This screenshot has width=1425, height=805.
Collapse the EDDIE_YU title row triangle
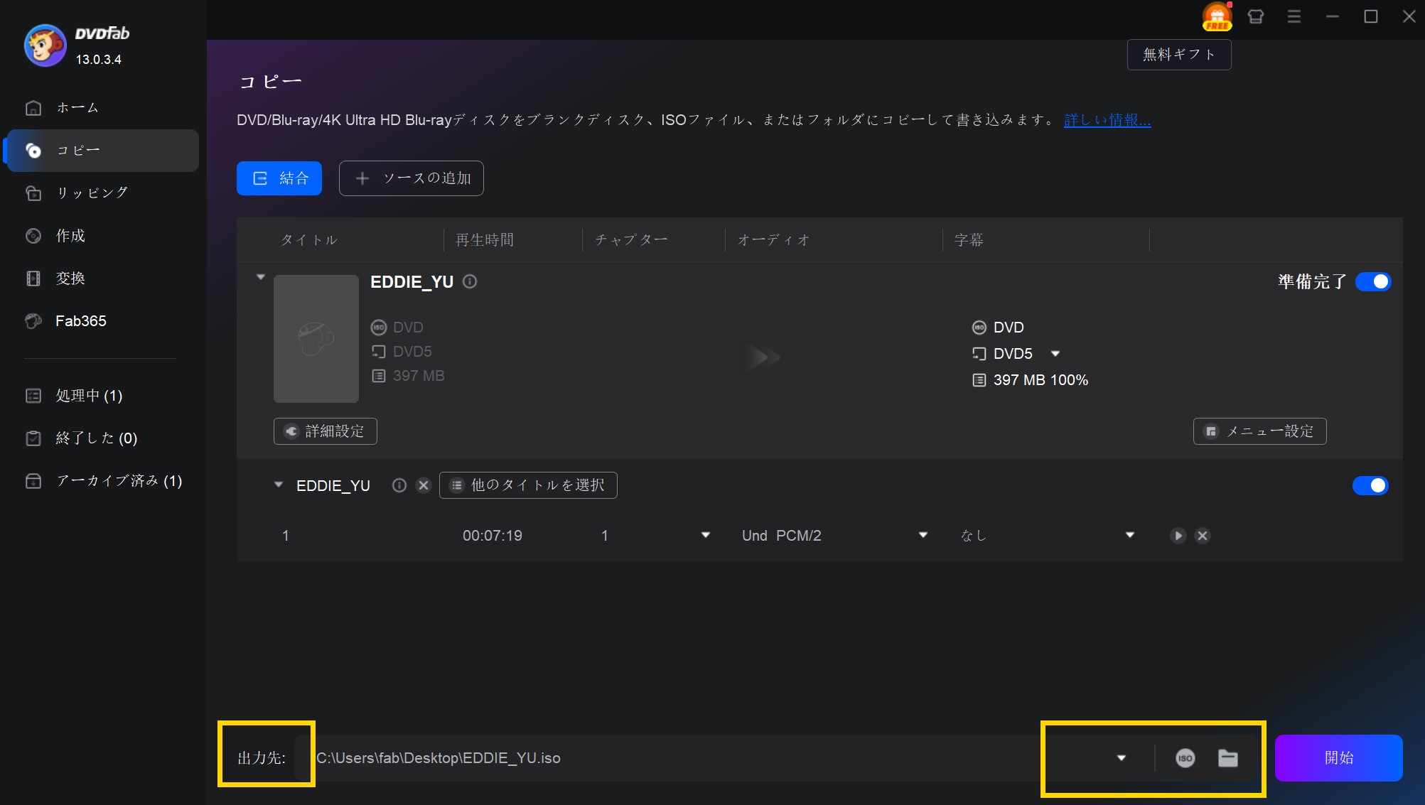279,485
